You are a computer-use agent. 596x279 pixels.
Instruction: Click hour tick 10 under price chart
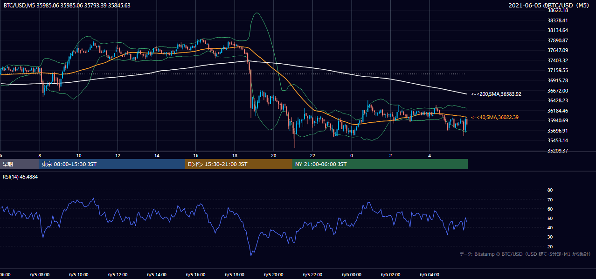pyautogui.click(x=79, y=155)
